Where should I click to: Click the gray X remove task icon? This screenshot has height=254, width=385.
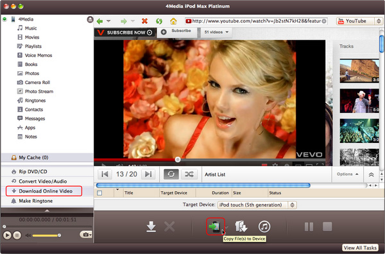tap(169, 226)
